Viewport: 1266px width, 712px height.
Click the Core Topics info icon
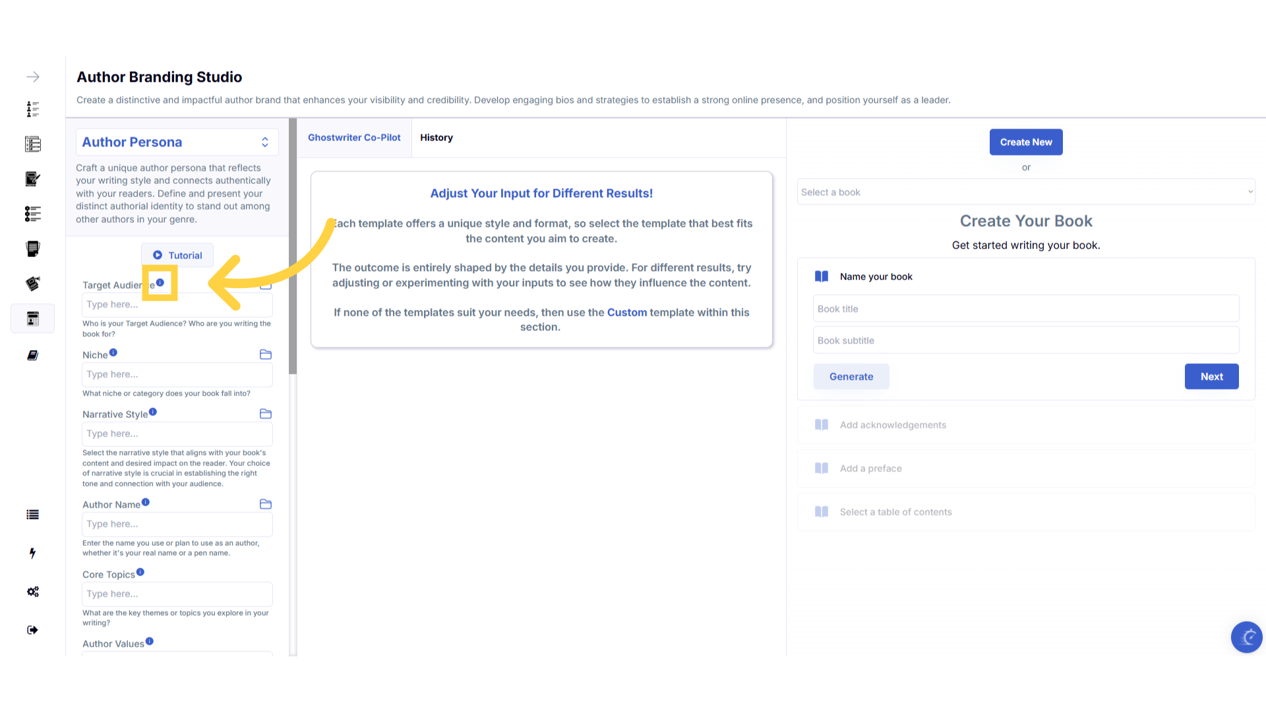(x=140, y=572)
